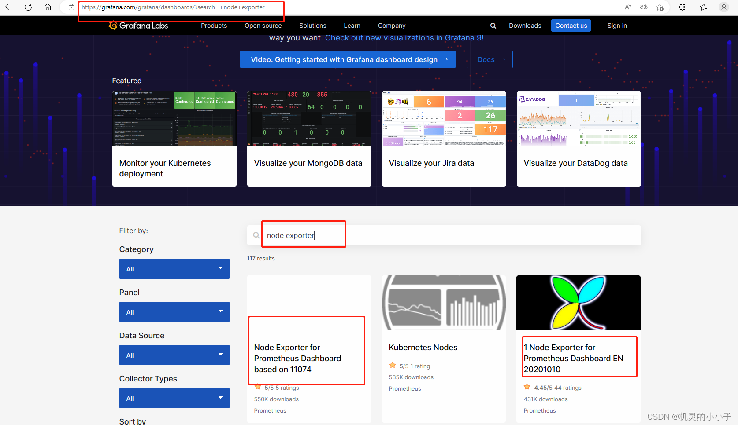The image size is (738, 425).
Task: Open the Products menu
Action: pos(214,26)
